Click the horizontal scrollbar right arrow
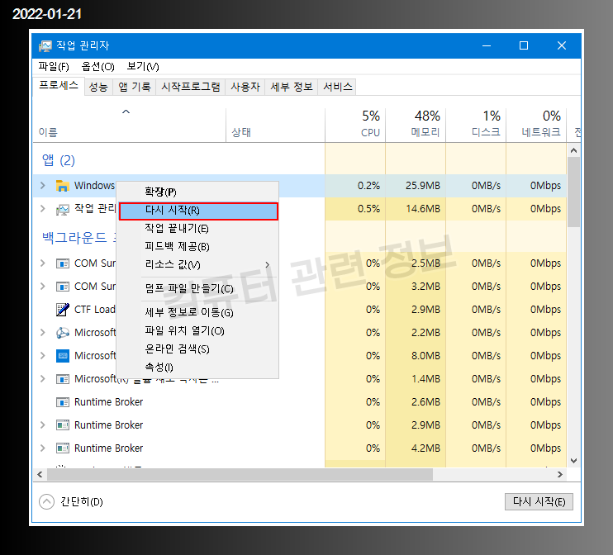This screenshot has height=555, width=613. (x=560, y=475)
